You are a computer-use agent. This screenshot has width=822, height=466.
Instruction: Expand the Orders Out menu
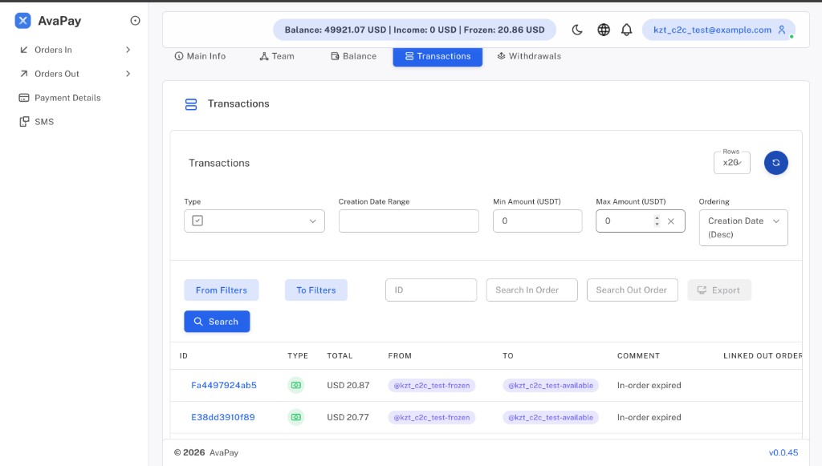coord(75,74)
